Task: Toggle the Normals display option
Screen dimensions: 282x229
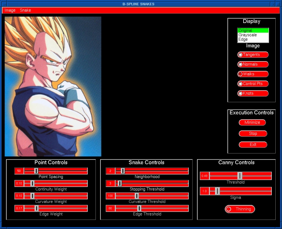Action: pyautogui.click(x=253, y=64)
